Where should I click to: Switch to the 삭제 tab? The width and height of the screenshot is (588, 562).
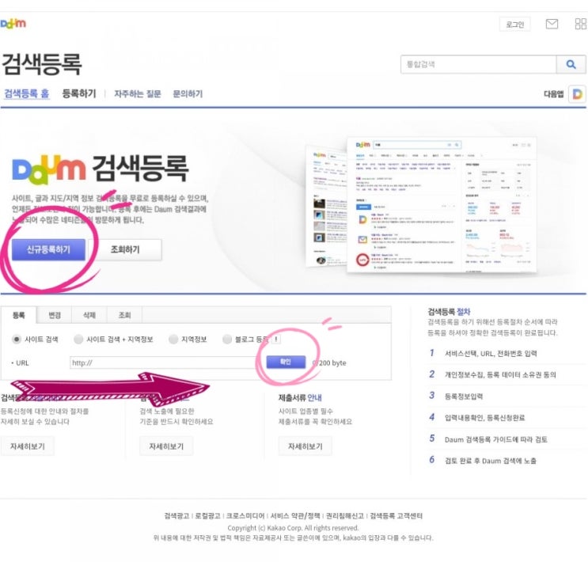click(89, 315)
